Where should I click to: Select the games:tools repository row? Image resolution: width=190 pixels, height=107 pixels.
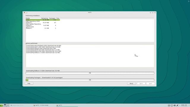point(43,27)
